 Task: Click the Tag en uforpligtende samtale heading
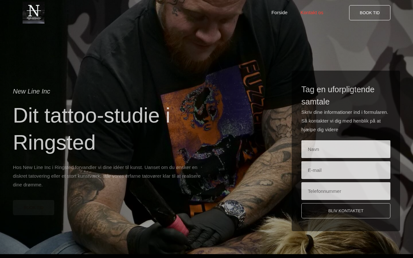[x=338, y=95]
